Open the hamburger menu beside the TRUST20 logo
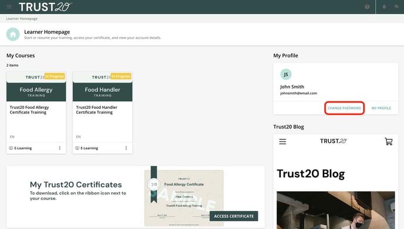 (x=9, y=7)
